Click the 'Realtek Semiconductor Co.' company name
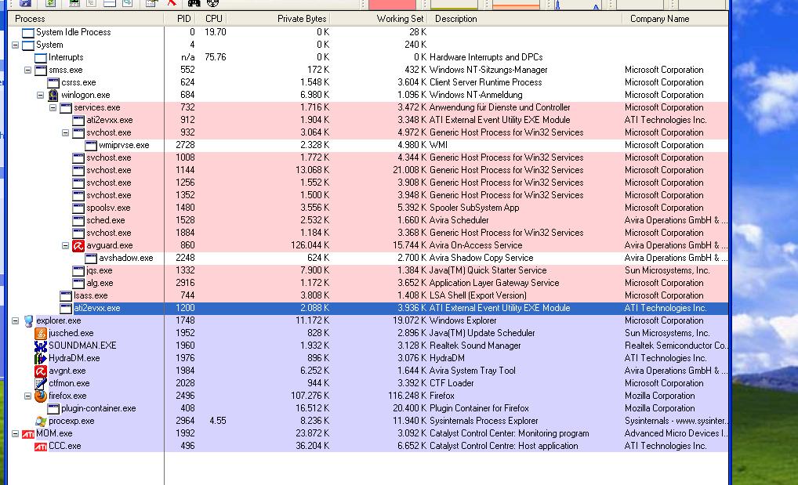This screenshot has width=798, height=485. point(676,346)
